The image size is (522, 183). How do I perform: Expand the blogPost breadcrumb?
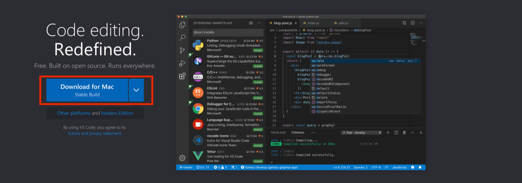362,30
